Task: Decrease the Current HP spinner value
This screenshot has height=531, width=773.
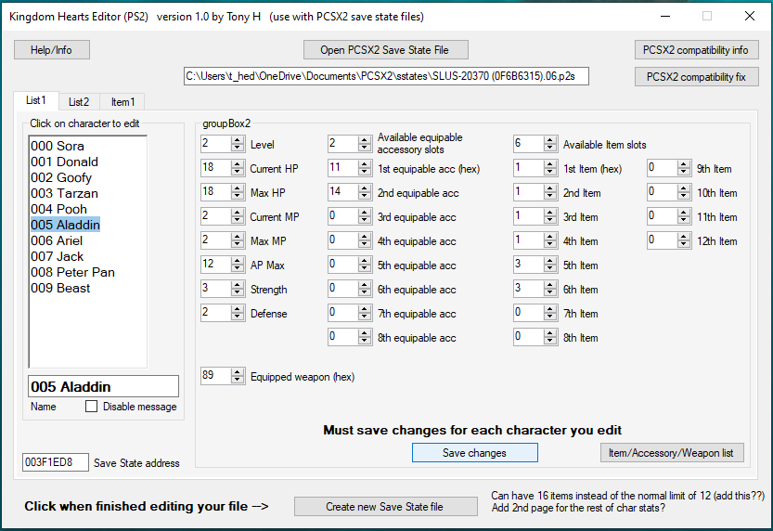Action: pyautogui.click(x=238, y=173)
